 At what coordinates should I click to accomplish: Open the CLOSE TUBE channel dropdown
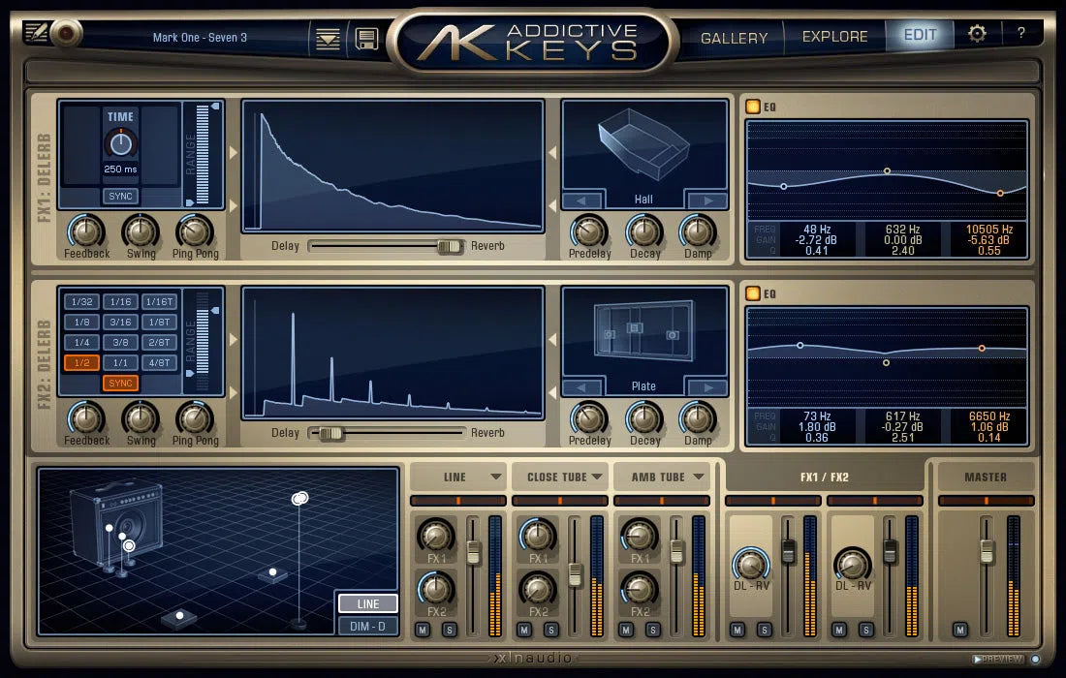click(x=560, y=477)
